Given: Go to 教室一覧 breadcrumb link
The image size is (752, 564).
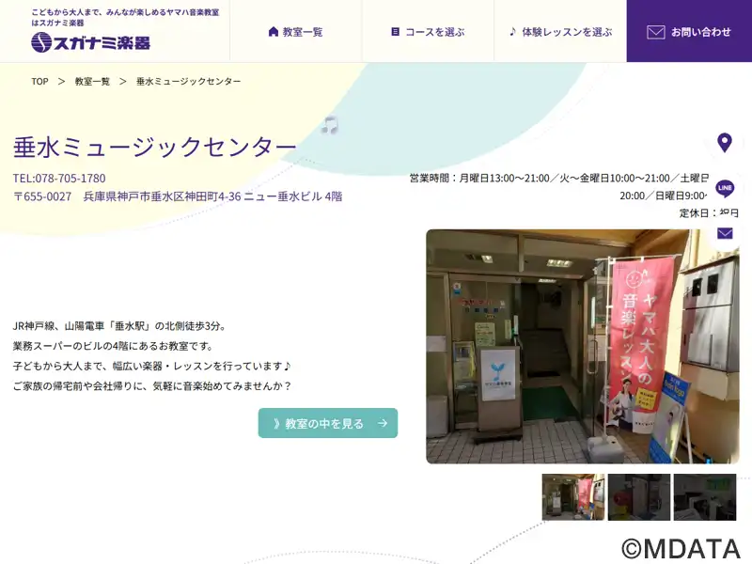Looking at the screenshot, I should coord(92,82).
